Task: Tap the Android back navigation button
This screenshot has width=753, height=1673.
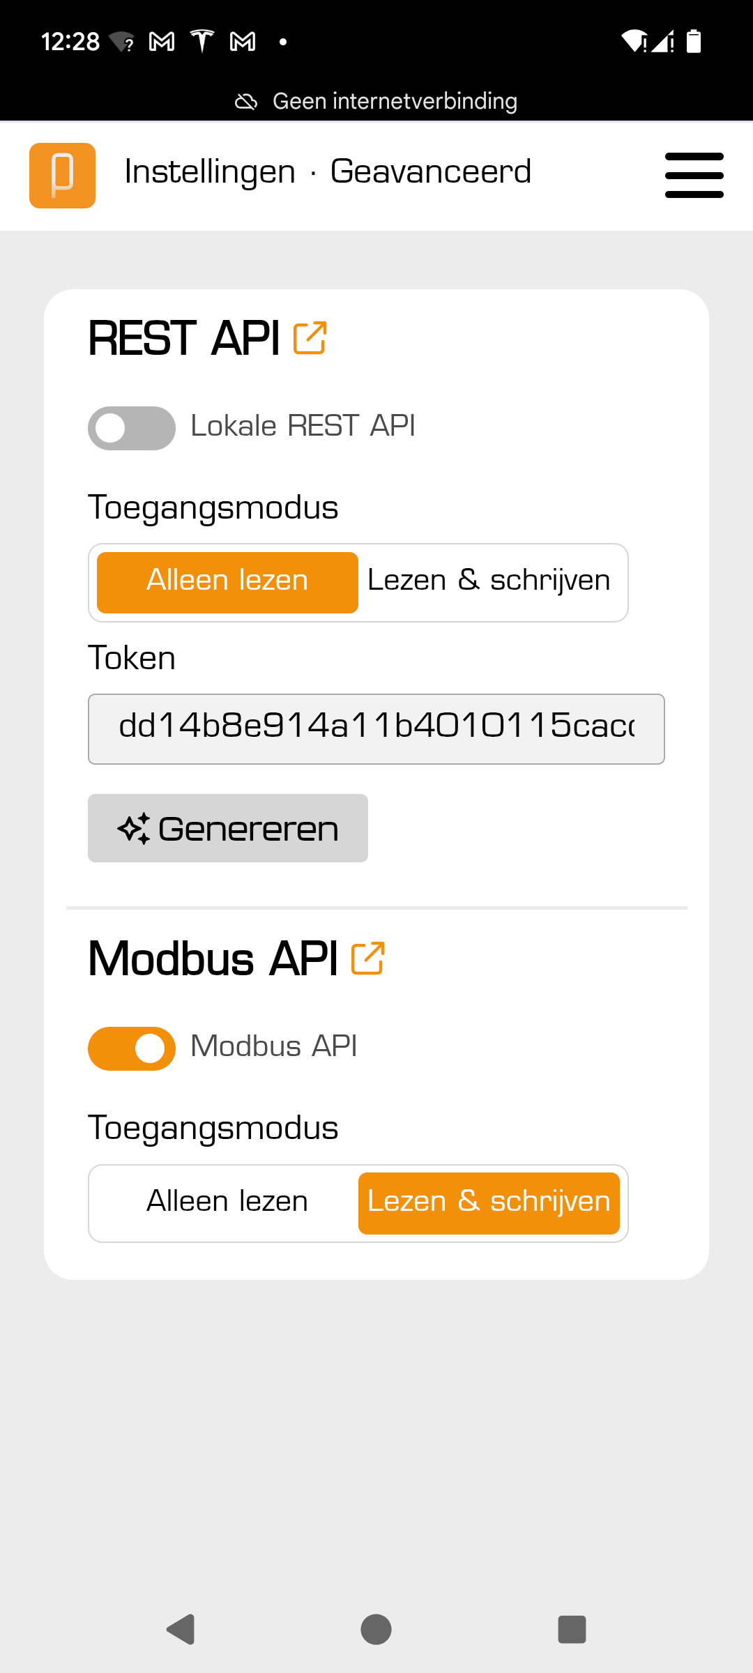Action: [181, 1629]
